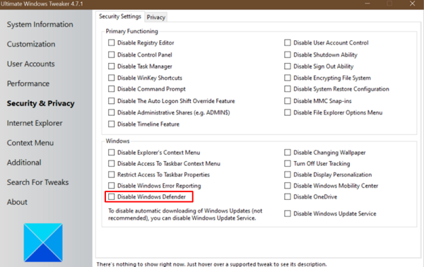Screen dimensions: 424x267
Task: Check Disable Windows Defender
Action: [111, 197]
